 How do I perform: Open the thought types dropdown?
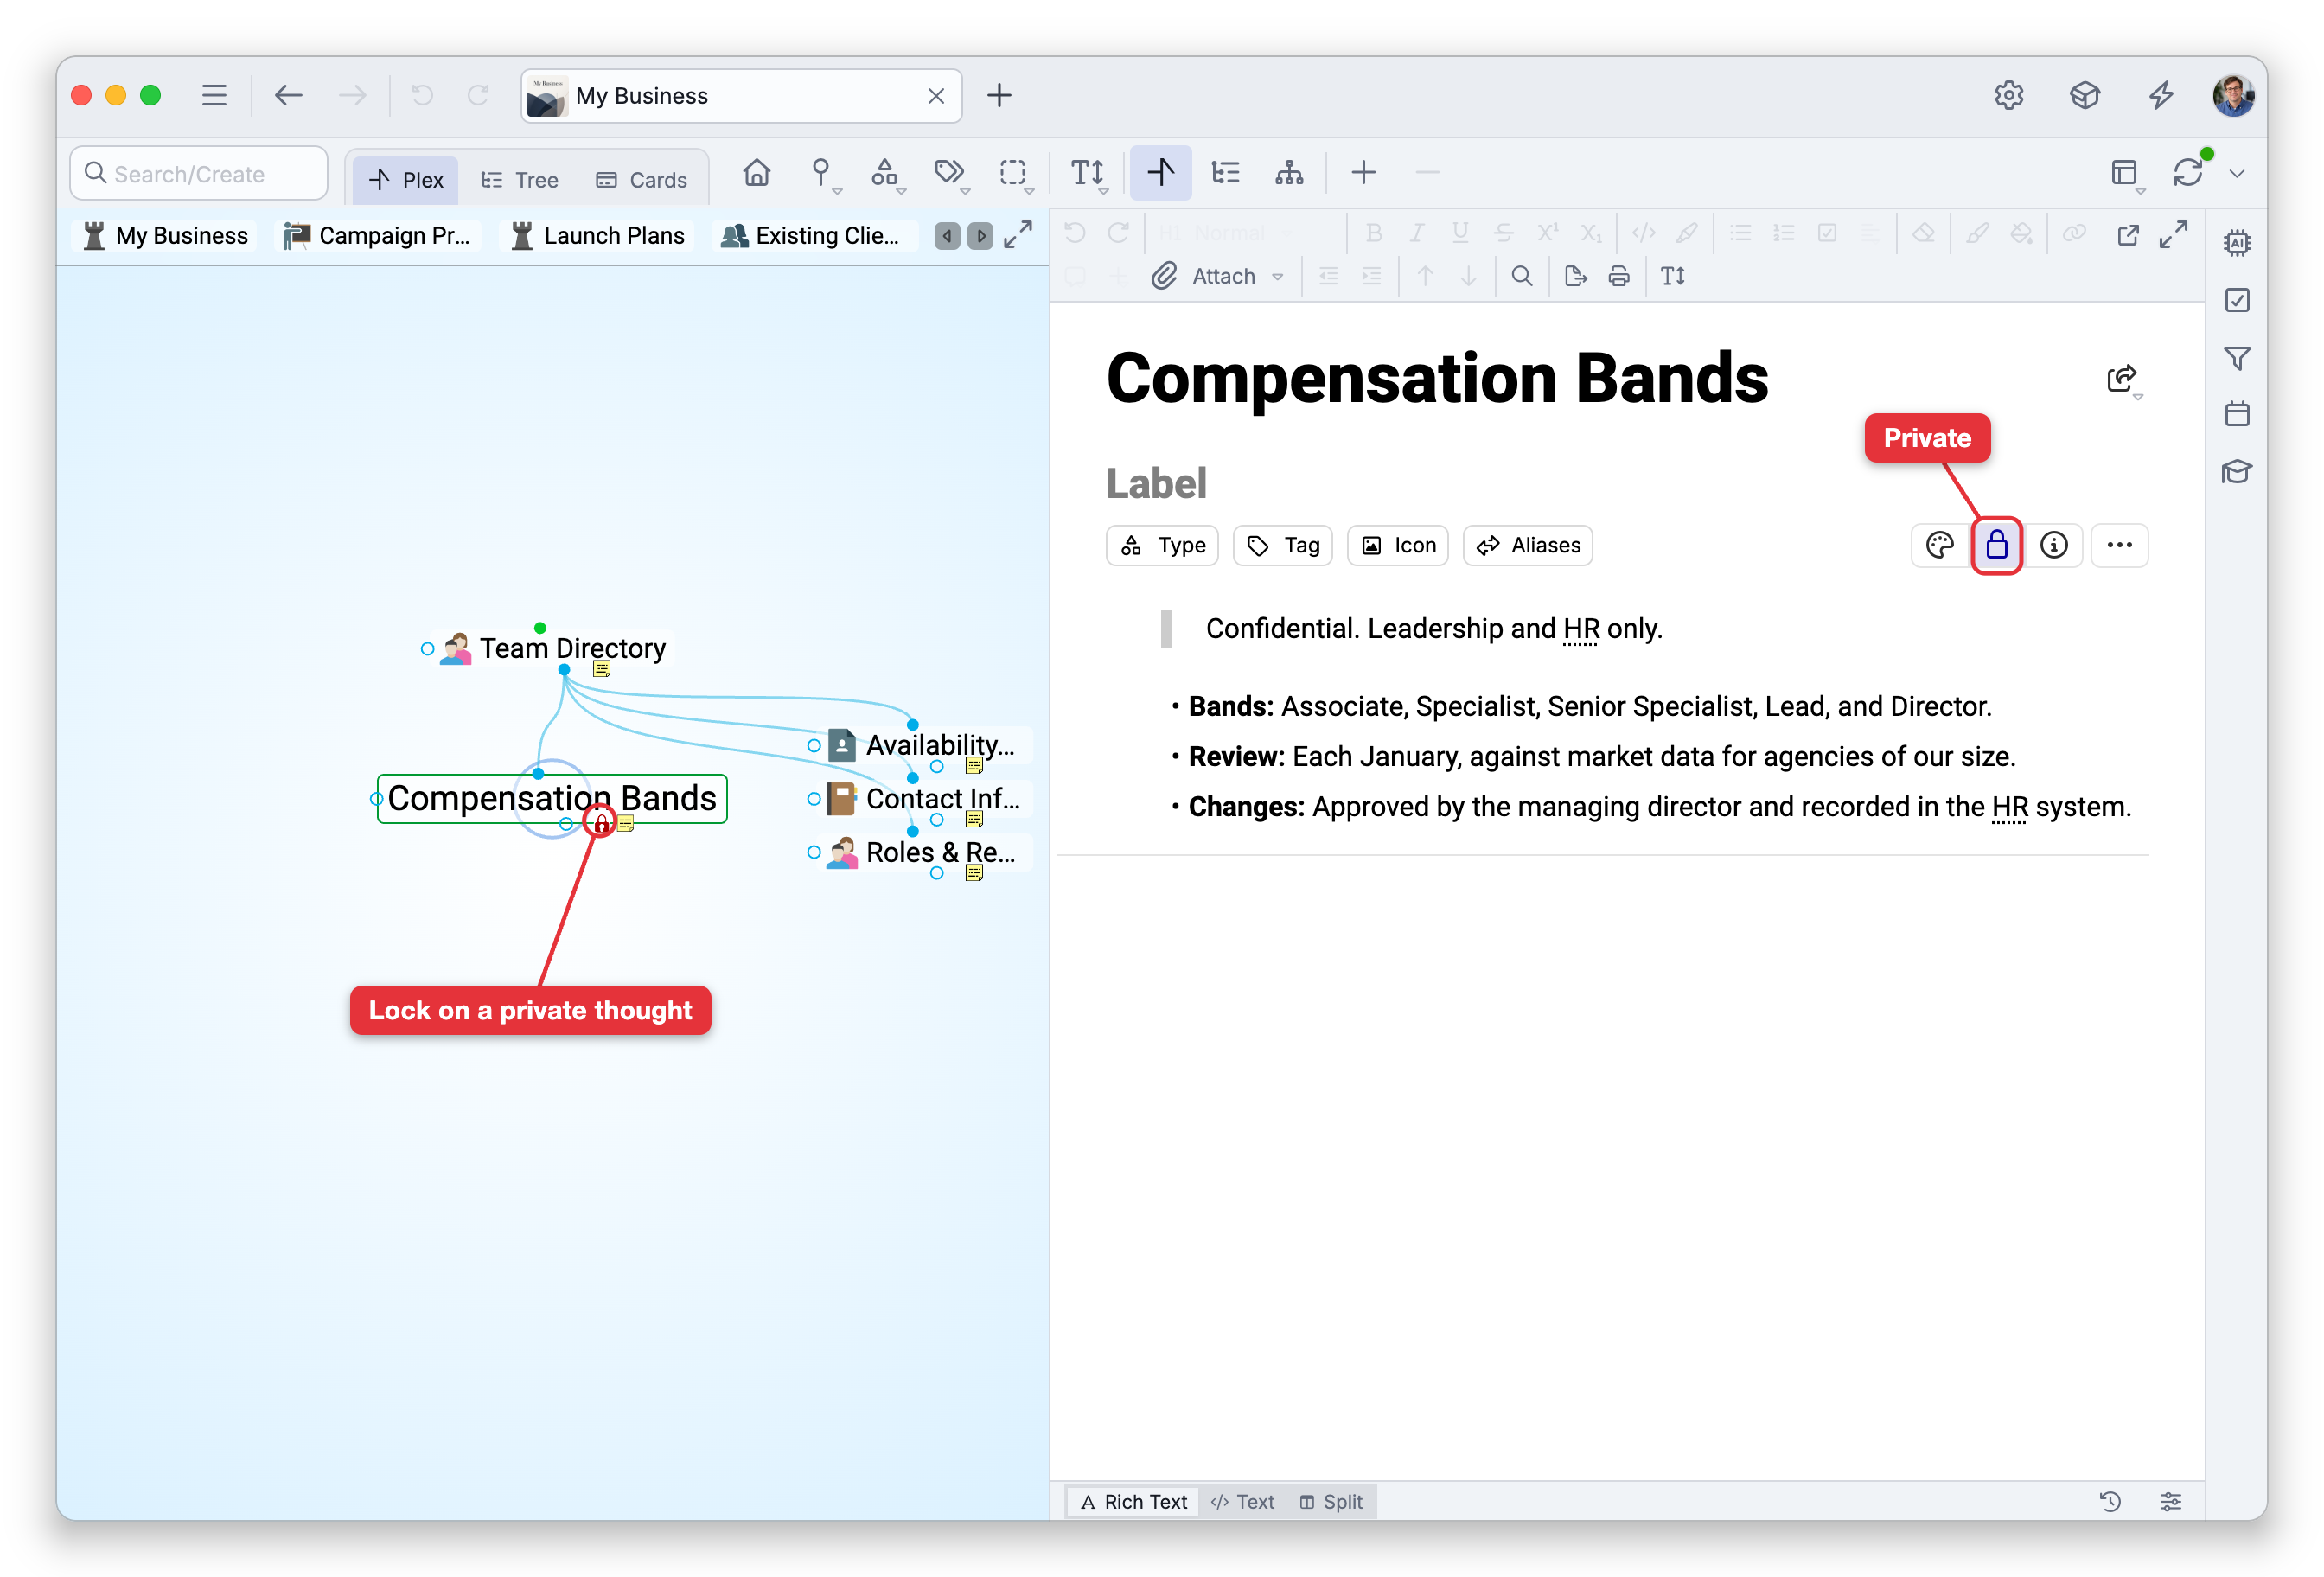(886, 173)
